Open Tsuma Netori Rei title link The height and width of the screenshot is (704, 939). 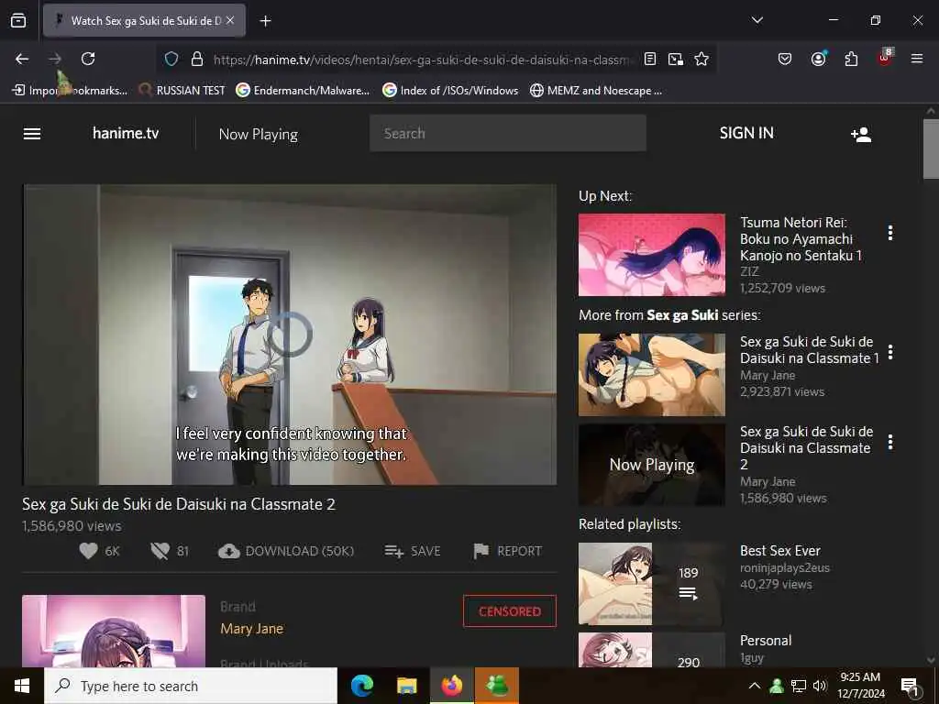coord(801,239)
